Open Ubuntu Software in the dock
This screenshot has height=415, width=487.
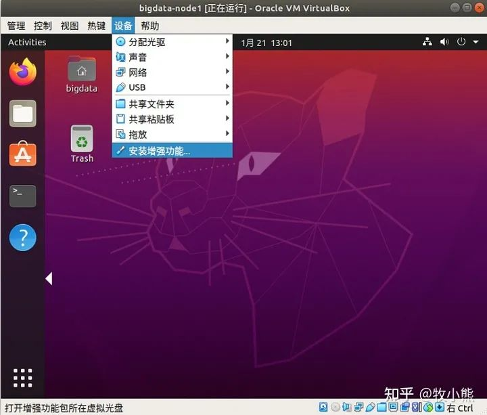pyautogui.click(x=23, y=153)
